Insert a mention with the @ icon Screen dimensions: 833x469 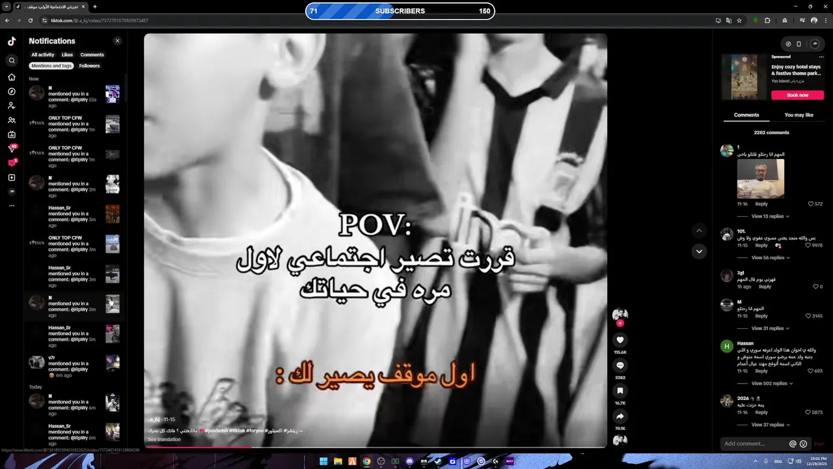tap(793, 444)
